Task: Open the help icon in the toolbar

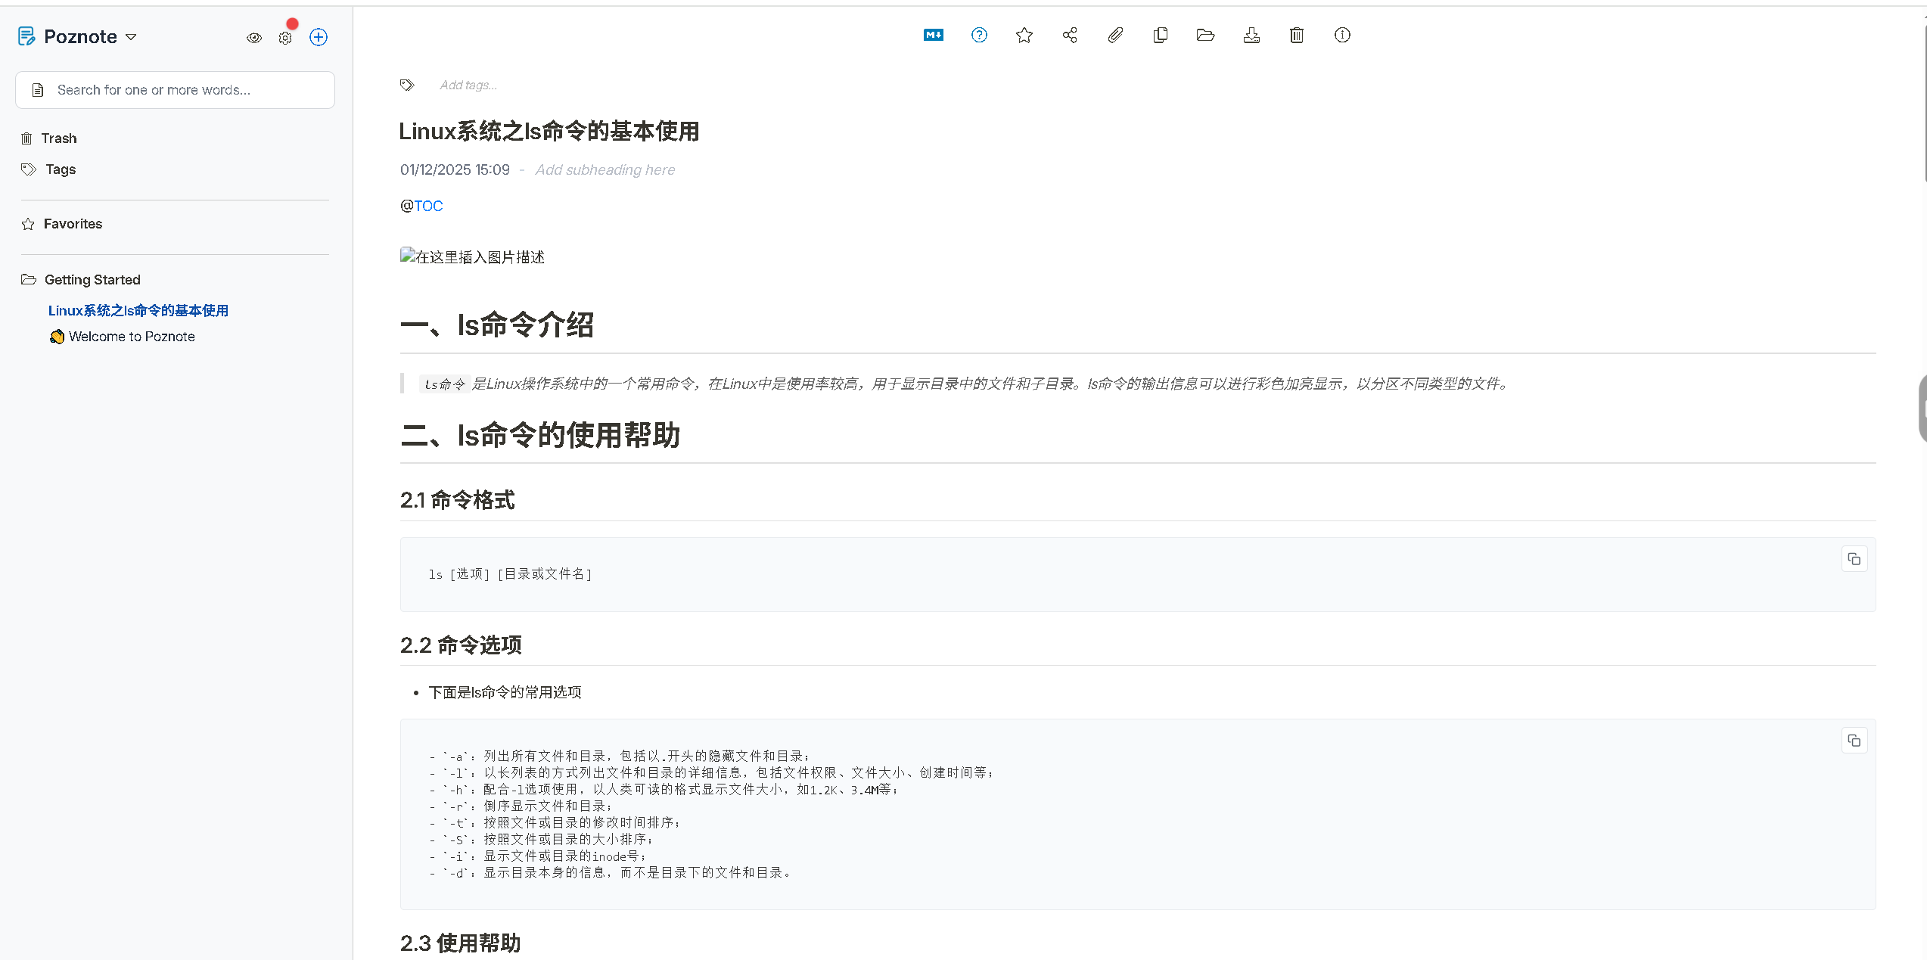Action: 978,35
